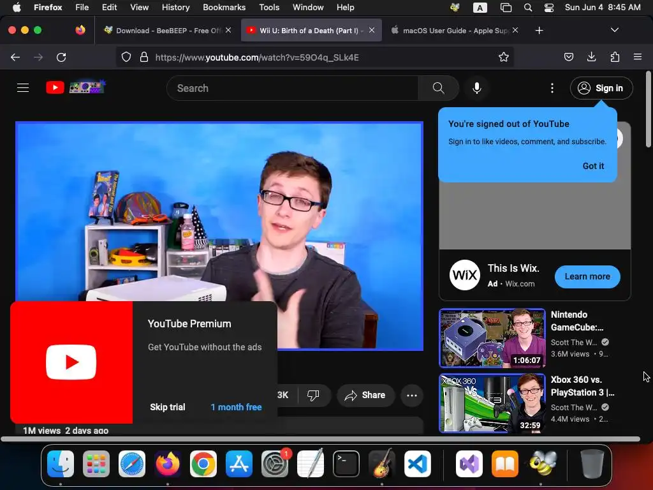
Task: Save to Pocket icon in toolbar
Action: [x=568, y=57]
